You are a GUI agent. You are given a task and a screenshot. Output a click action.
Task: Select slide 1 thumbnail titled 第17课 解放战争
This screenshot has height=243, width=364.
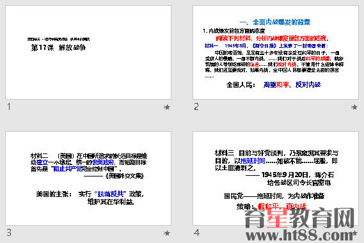[88, 52]
